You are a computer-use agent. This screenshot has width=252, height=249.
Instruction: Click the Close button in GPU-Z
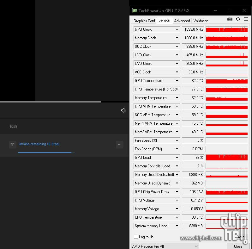click(238, 246)
